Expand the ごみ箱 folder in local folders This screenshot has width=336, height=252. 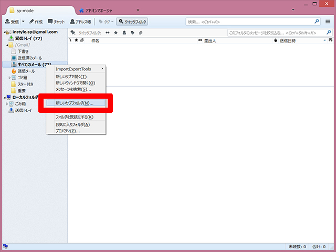7,104
